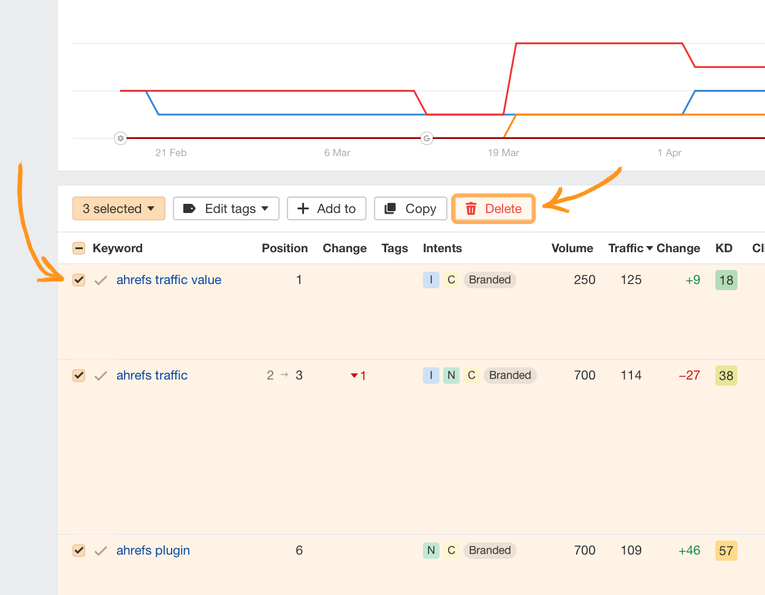Click the gear marker on the chart timeline
This screenshot has height=595, width=765.
click(121, 138)
